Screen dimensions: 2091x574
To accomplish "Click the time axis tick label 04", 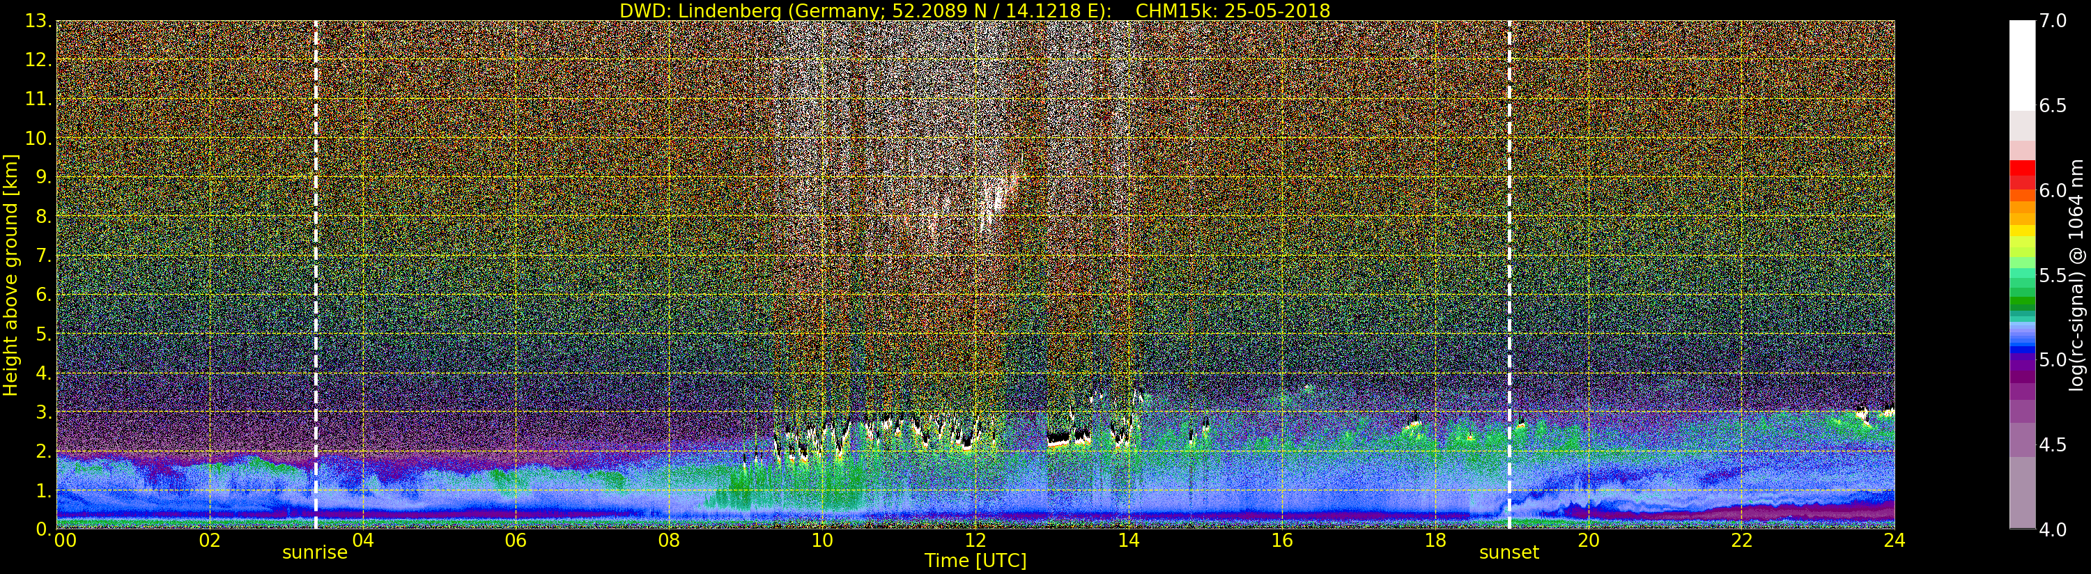I will [x=363, y=541].
